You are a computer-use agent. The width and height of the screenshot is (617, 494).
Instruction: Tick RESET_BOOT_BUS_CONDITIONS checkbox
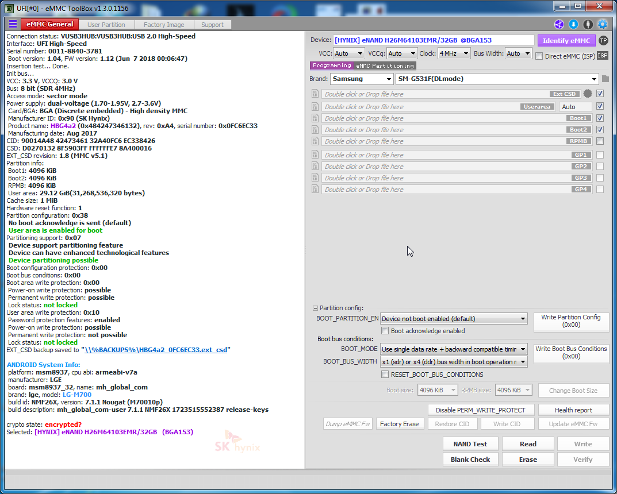[x=385, y=374]
